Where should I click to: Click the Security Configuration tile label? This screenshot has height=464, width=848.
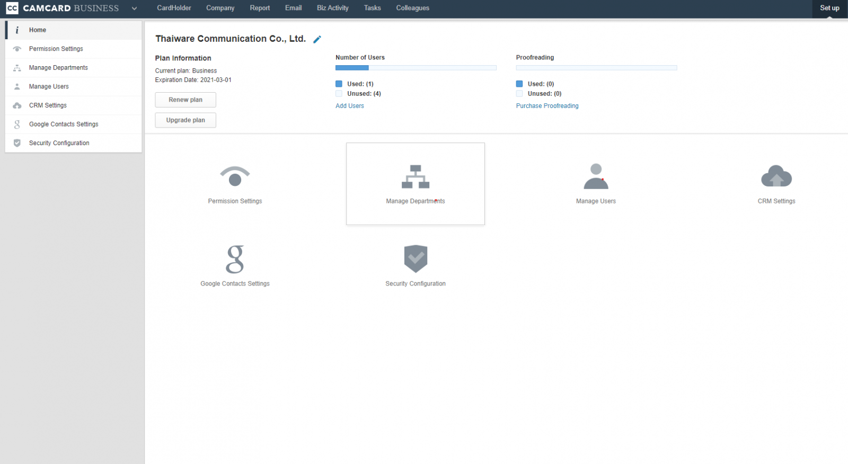(x=416, y=284)
